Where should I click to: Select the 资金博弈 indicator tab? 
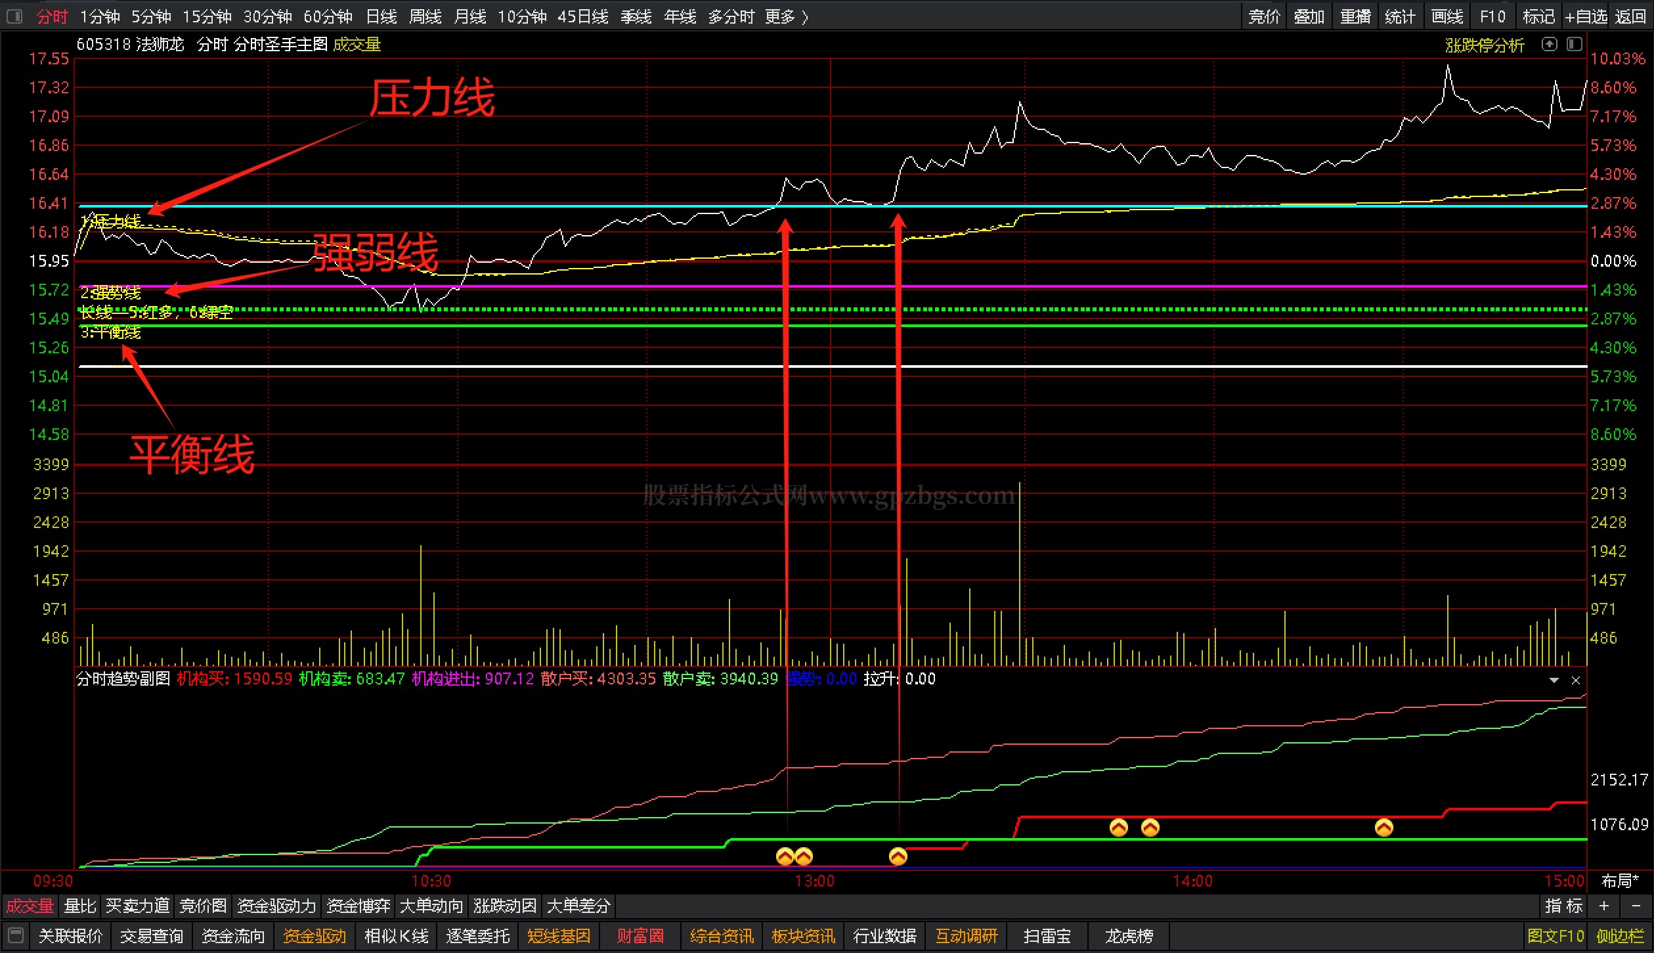point(359,906)
